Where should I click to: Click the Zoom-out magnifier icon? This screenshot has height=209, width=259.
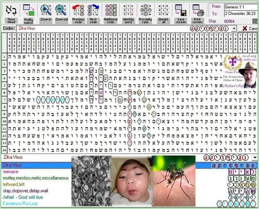61,10
